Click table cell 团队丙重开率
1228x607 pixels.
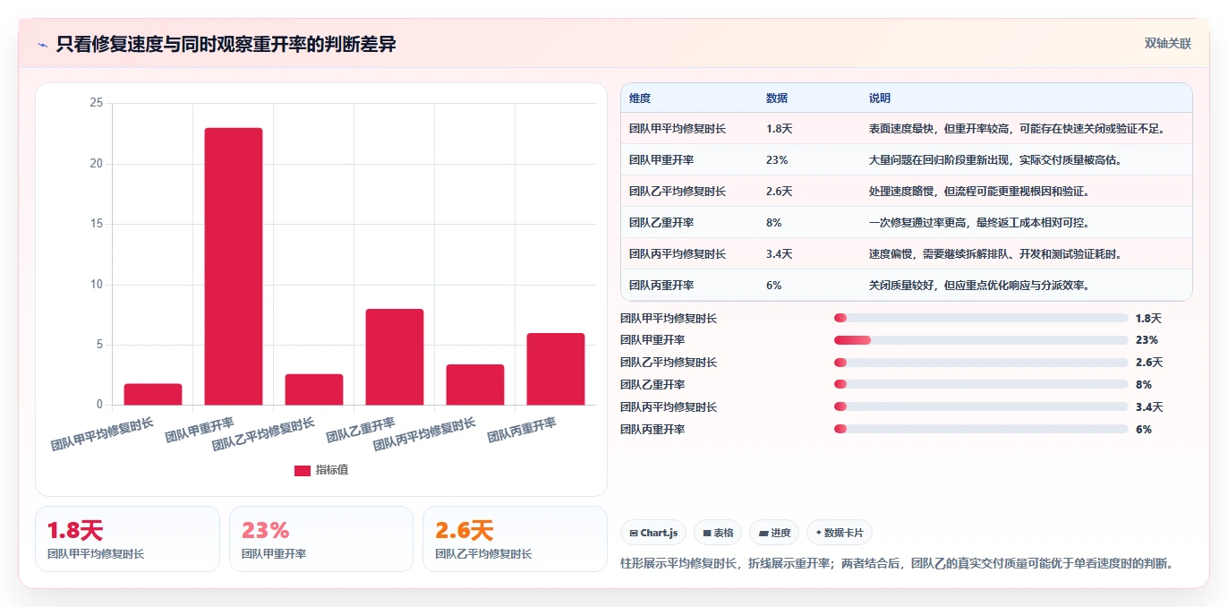(x=661, y=286)
